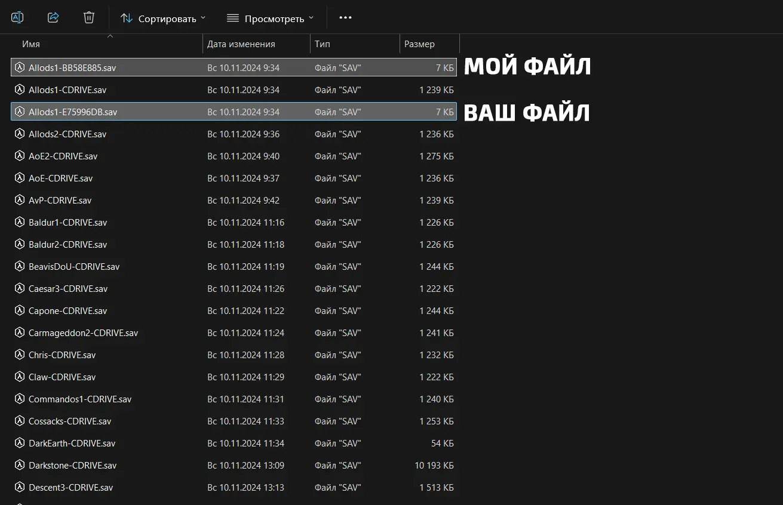Open the Просмотреть dropdown
Screen dimensions: 783x505
click(x=270, y=19)
